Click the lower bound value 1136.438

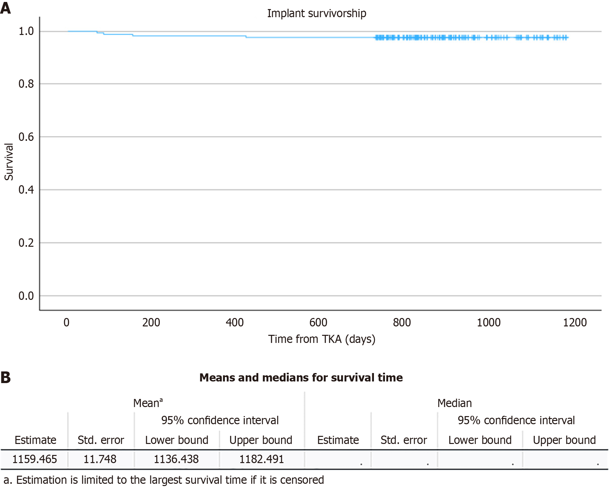[176, 459]
